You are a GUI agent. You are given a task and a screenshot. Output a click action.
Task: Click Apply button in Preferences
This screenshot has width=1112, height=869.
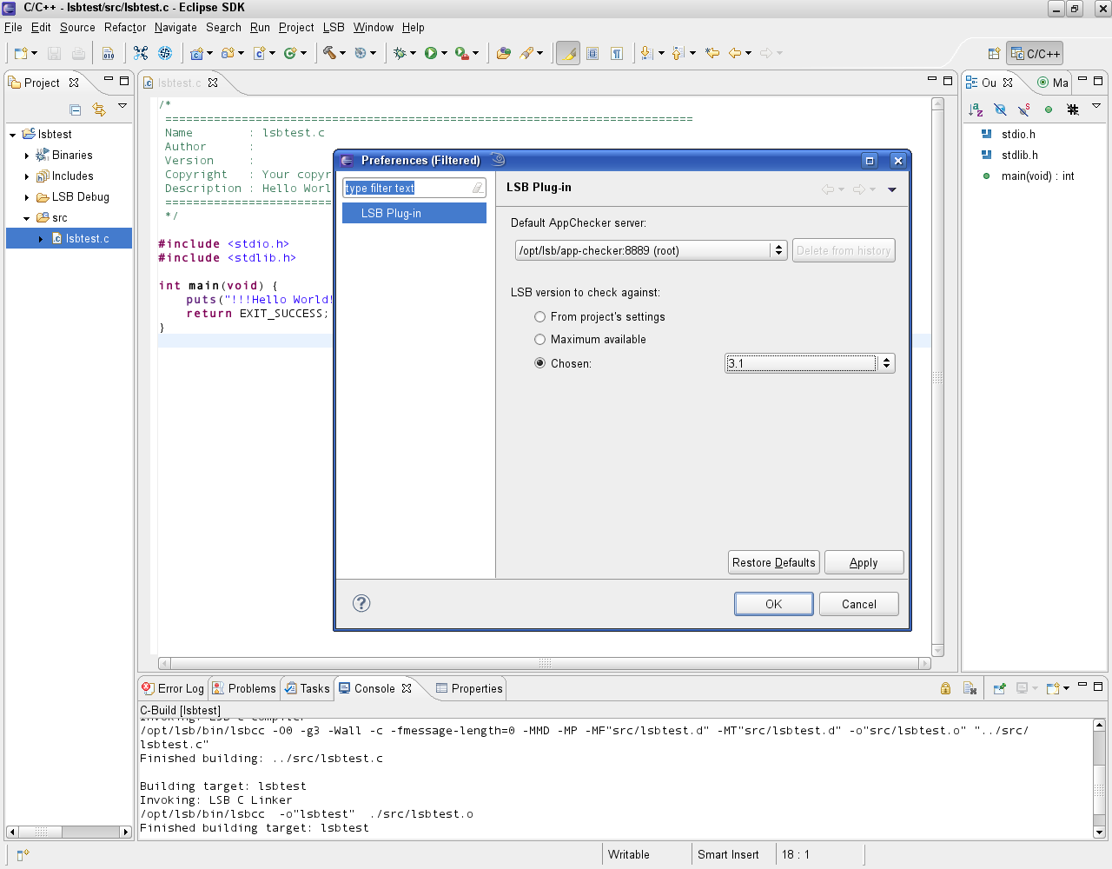point(864,562)
